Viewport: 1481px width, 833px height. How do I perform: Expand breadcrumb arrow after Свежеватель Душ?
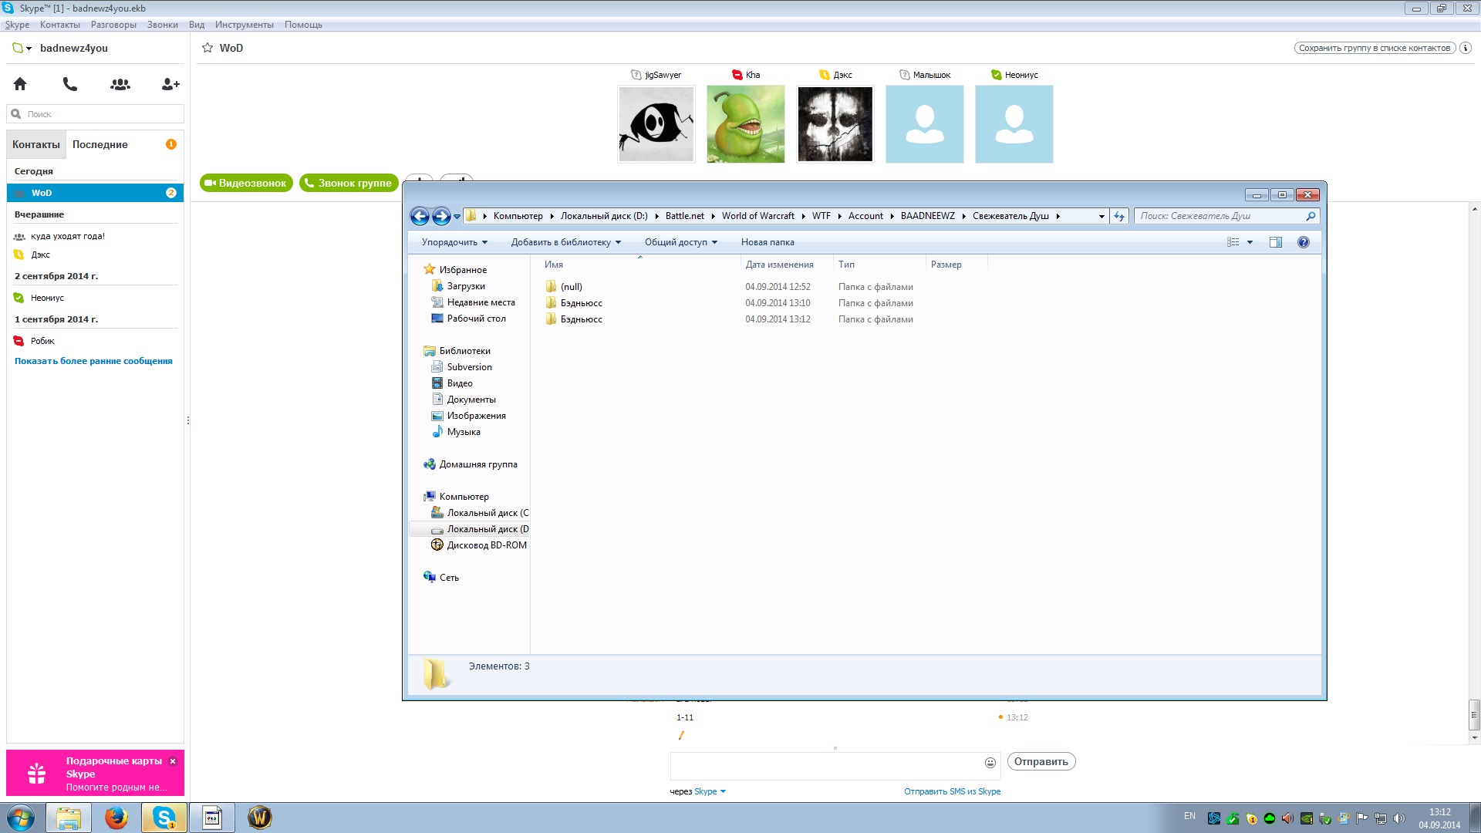pos(1058,217)
